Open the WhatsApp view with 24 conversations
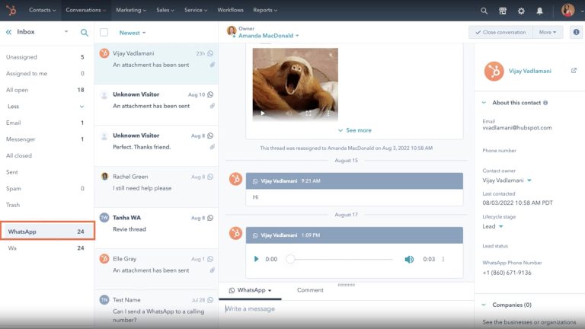Image resolution: width=585 pixels, height=329 pixels. pos(47,232)
